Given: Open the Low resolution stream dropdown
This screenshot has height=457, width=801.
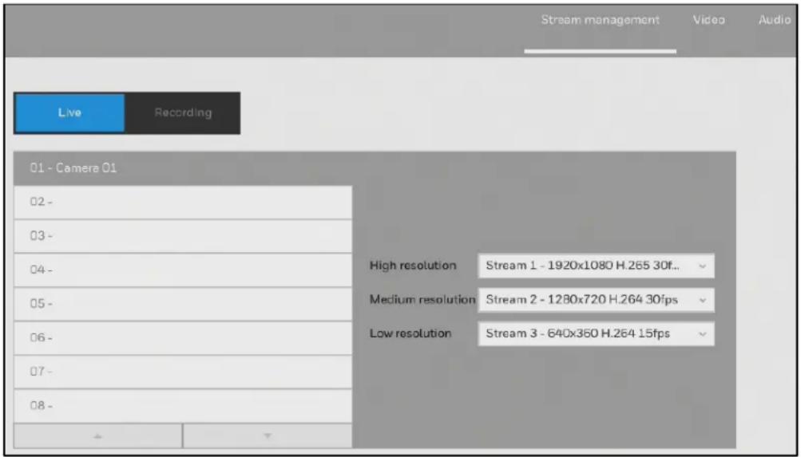Looking at the screenshot, I should point(596,333).
